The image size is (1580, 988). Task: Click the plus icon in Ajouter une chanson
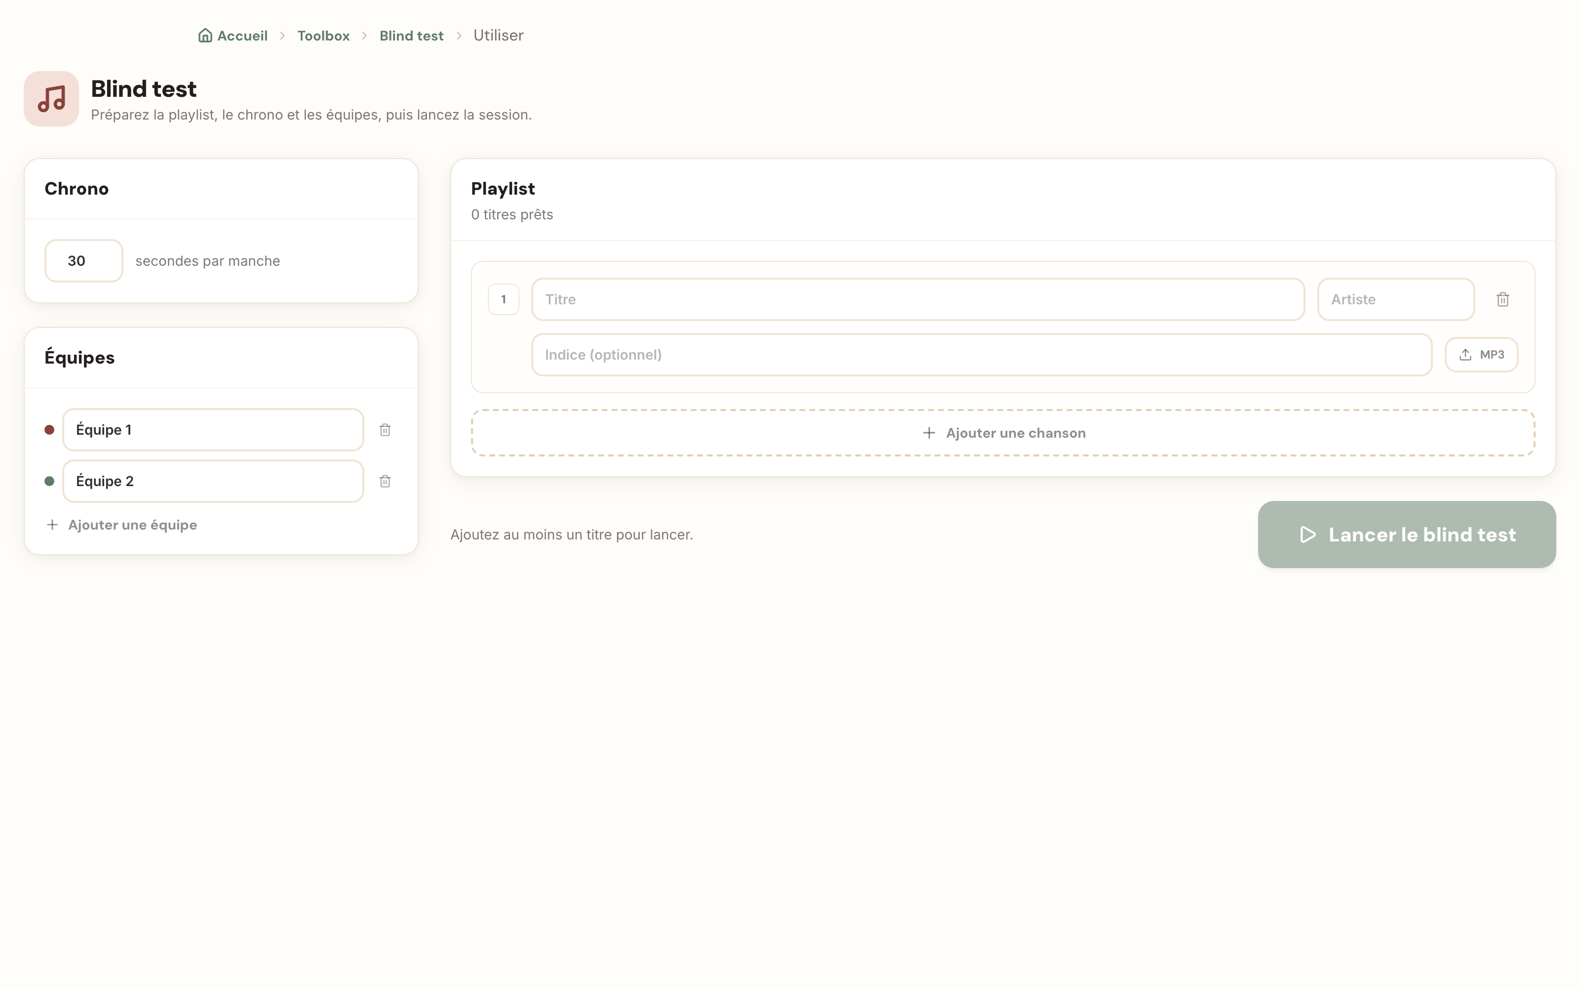pos(928,433)
